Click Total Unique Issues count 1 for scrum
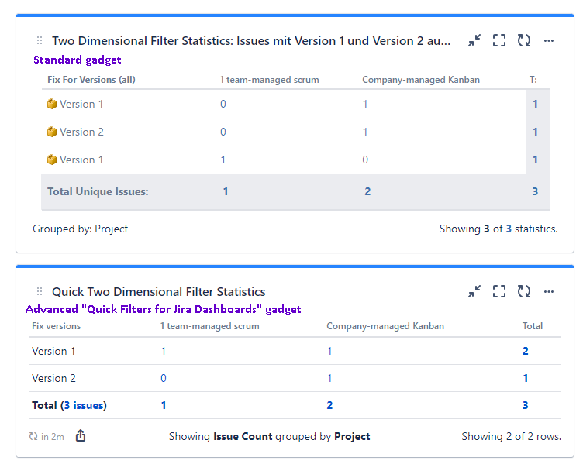 pyautogui.click(x=226, y=191)
